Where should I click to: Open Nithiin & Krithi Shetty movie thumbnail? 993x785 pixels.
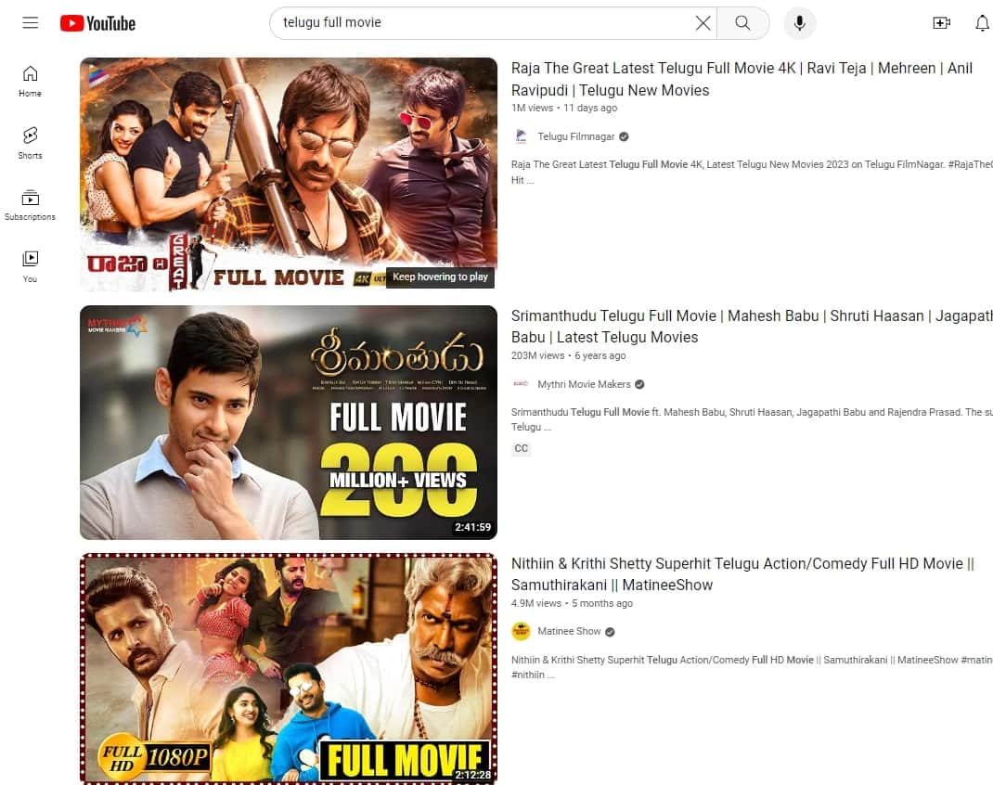[x=288, y=668]
